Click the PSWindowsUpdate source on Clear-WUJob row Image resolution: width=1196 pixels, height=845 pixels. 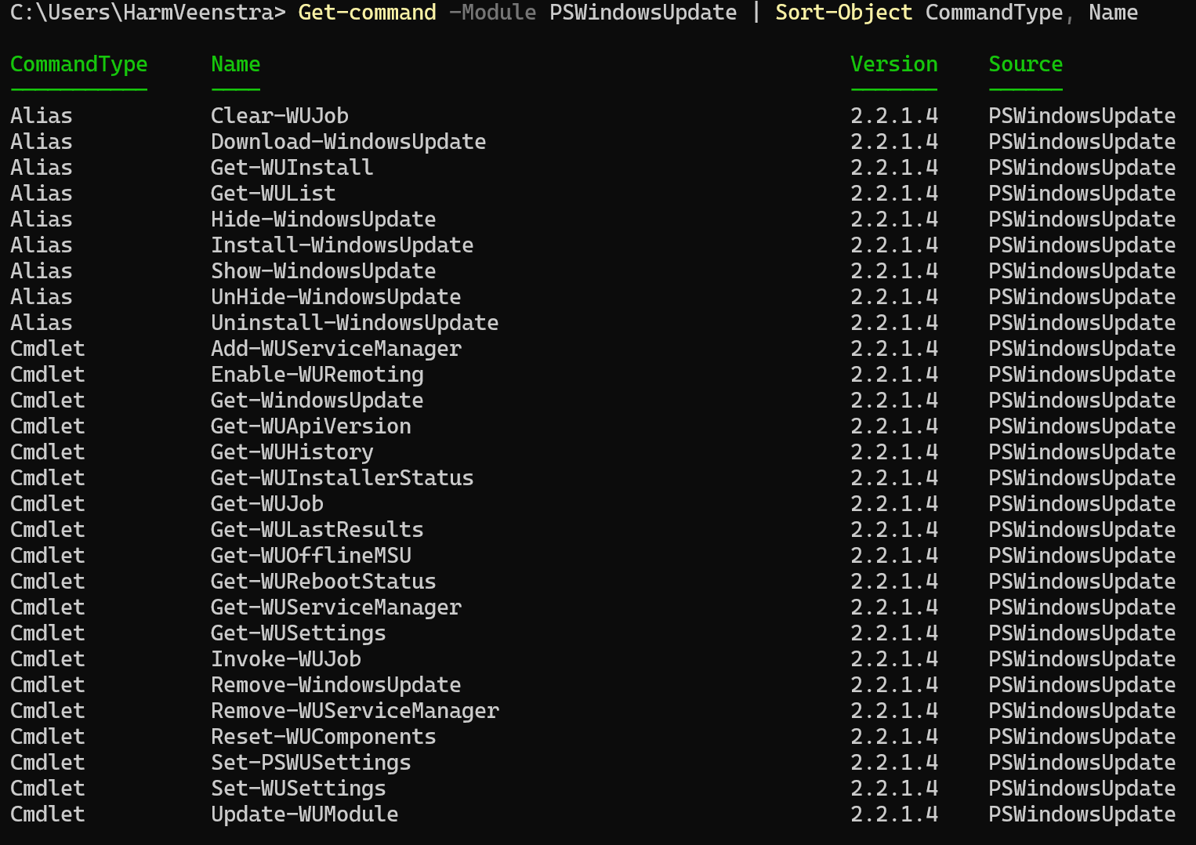1082,115
